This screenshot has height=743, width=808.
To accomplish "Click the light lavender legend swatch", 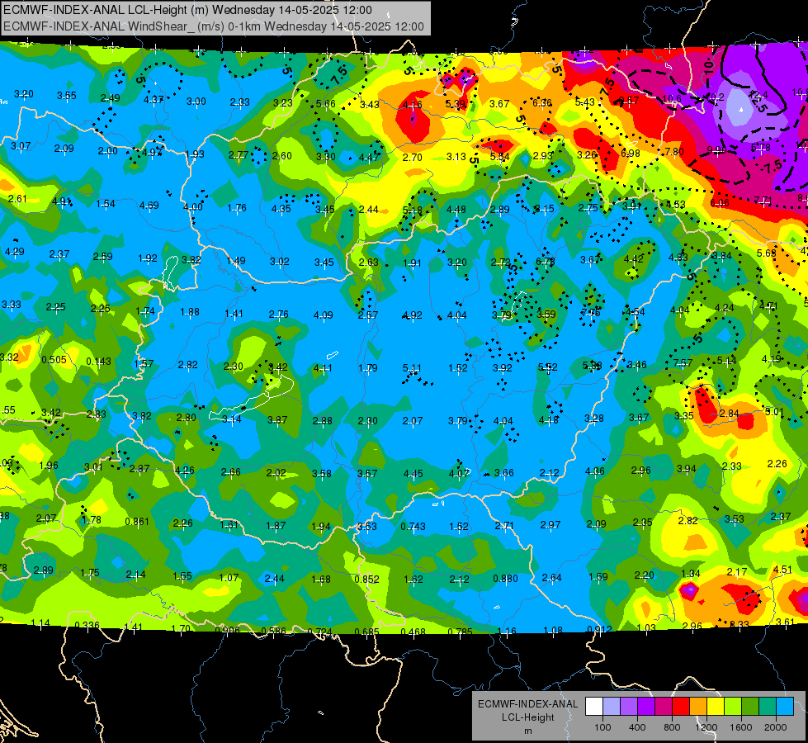I will pos(611,707).
